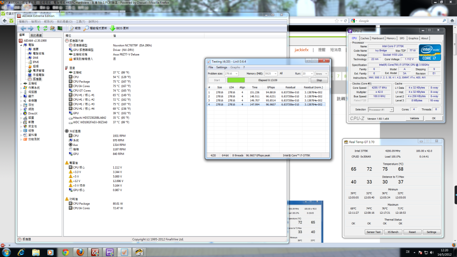Image resolution: width=457 pixels, height=257 pixels.
Task: Click the two-people icon in AIDA64 toolbar
Action: click(53, 28)
